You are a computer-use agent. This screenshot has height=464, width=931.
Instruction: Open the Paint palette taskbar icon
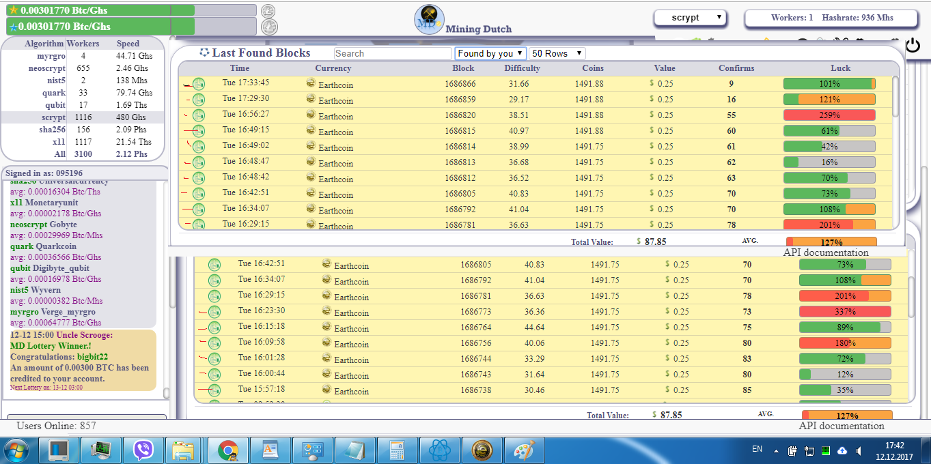pos(524,450)
